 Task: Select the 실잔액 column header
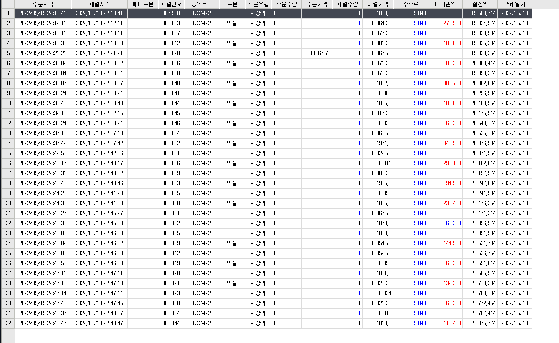click(480, 4)
